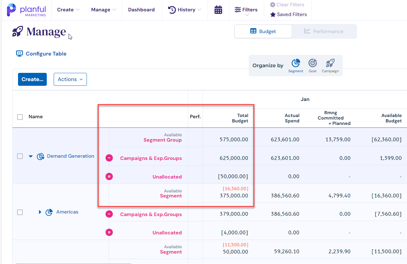Click equals icon for Demand Generation Unallocated
407x264 pixels.
pos(109,176)
